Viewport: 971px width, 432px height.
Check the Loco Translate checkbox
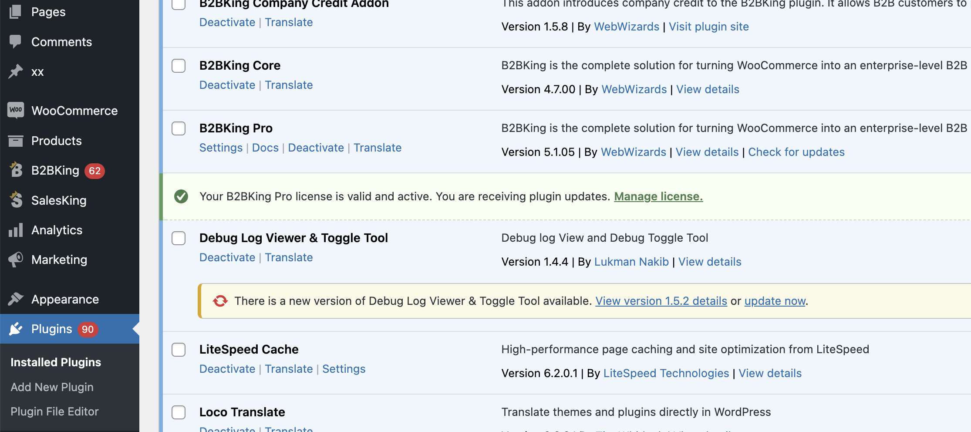click(179, 412)
